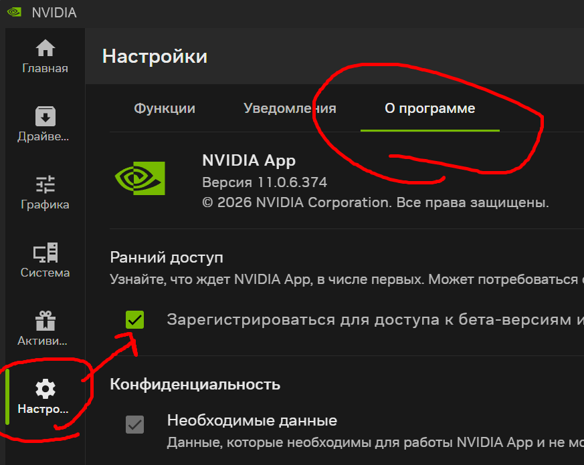
Task: Click the Версия 11.0.6.374 version text
Action: click(x=264, y=182)
